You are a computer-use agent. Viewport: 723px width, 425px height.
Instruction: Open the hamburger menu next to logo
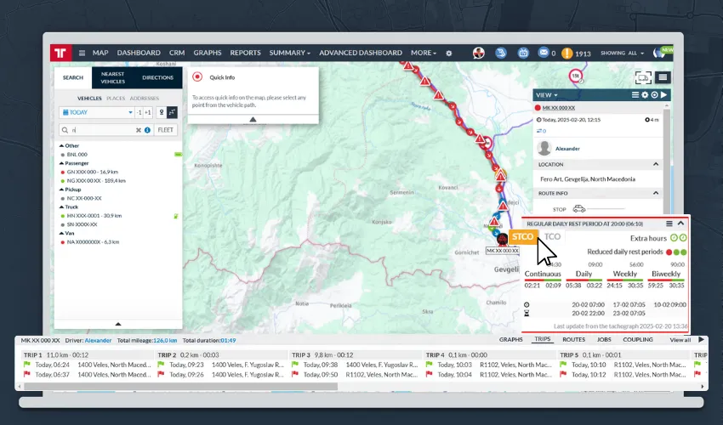point(82,53)
